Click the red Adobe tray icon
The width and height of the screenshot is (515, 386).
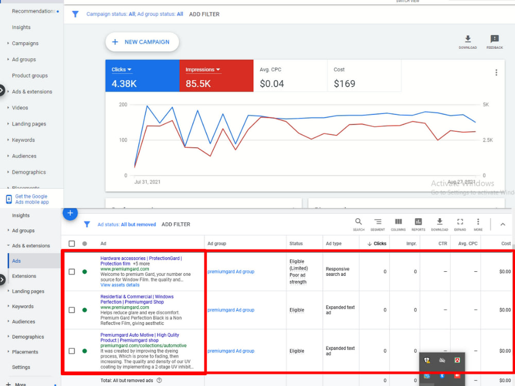pos(457,360)
